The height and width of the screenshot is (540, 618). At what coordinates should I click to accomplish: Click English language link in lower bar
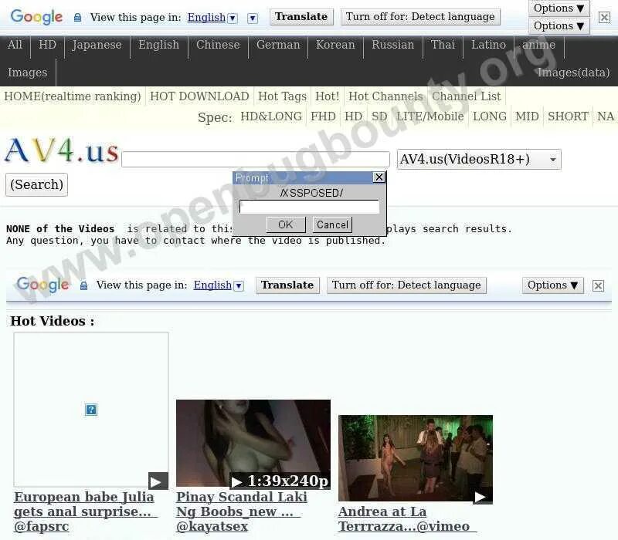[x=213, y=285]
